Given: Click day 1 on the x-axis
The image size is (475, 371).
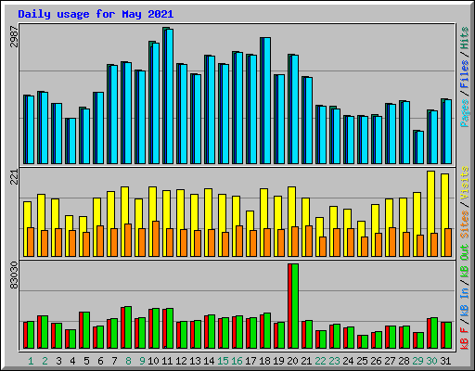Looking at the screenshot, I should (31, 361).
